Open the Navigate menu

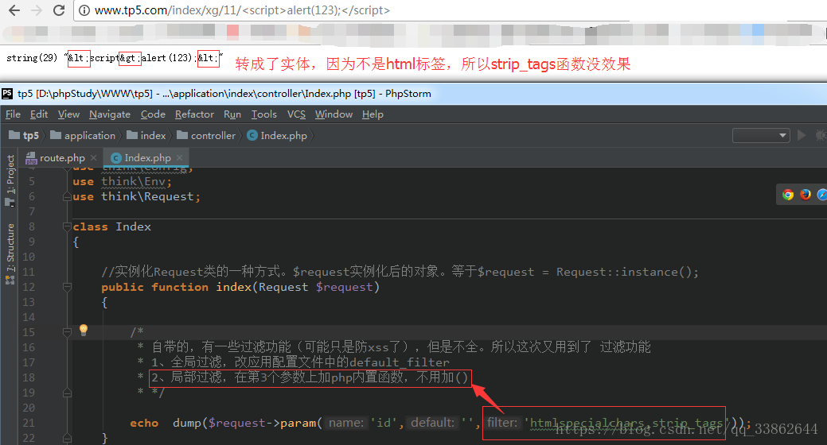[110, 114]
